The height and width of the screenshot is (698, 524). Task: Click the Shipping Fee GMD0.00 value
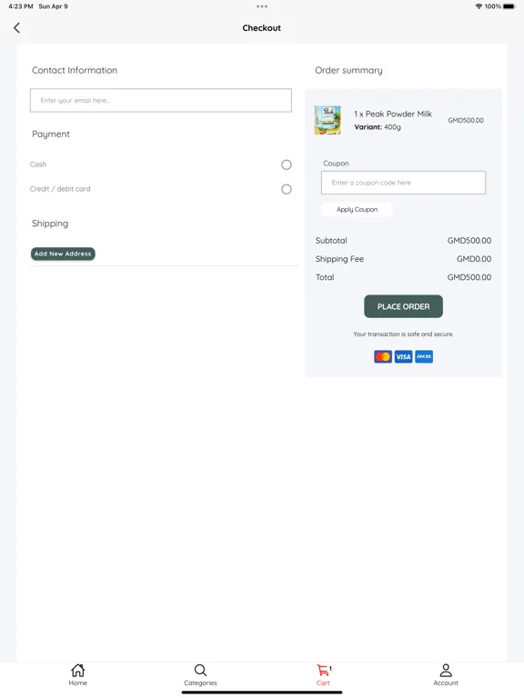coord(474,259)
